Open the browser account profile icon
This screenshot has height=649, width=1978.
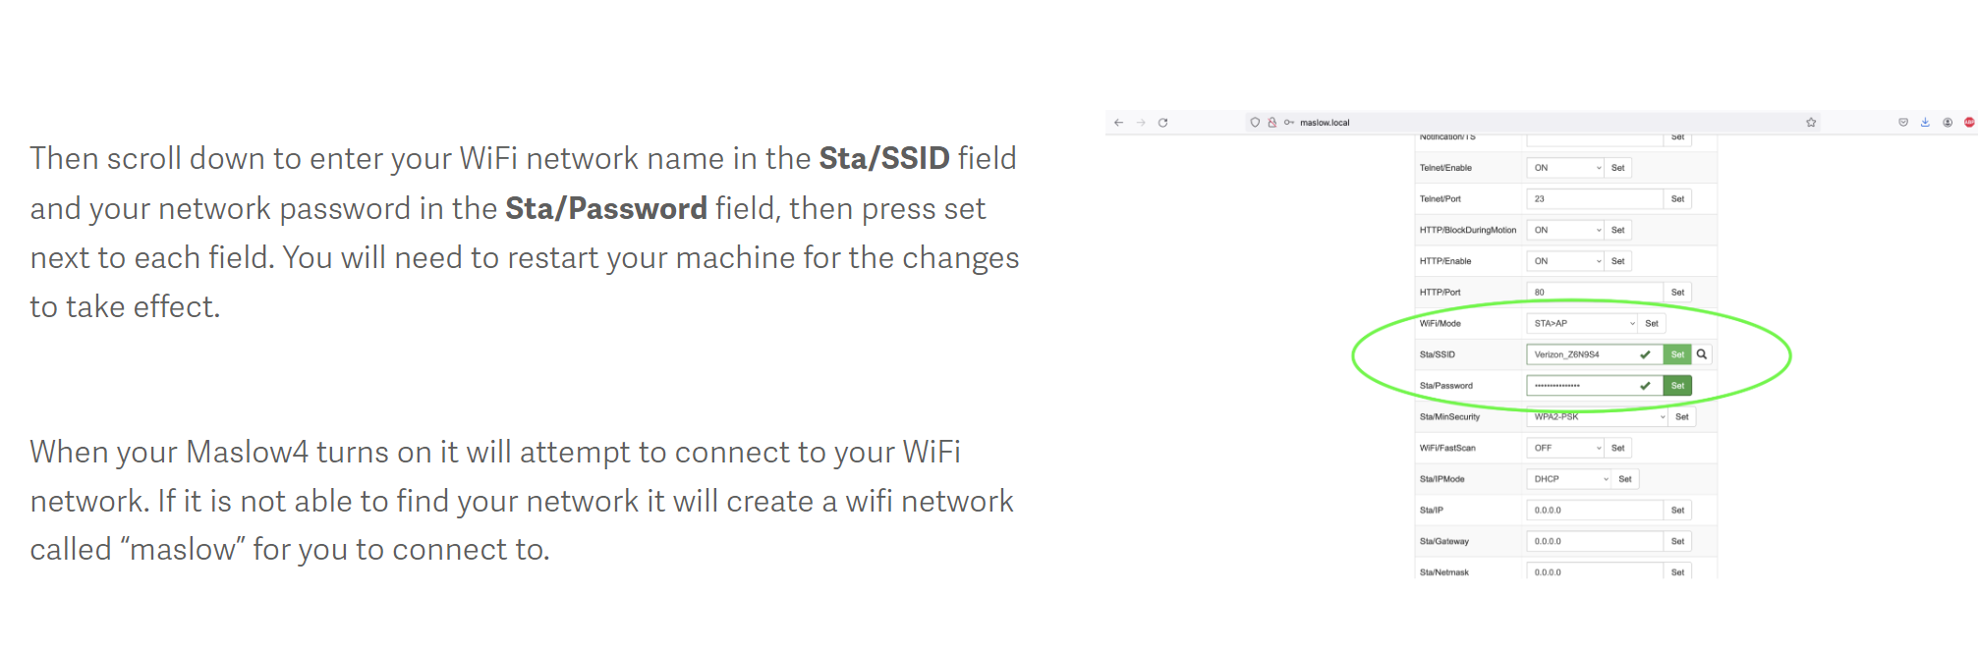click(1947, 123)
